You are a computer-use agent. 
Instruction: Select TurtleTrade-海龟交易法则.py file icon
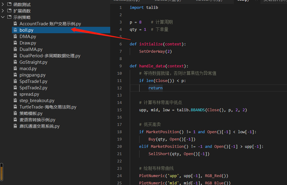pos(15,107)
